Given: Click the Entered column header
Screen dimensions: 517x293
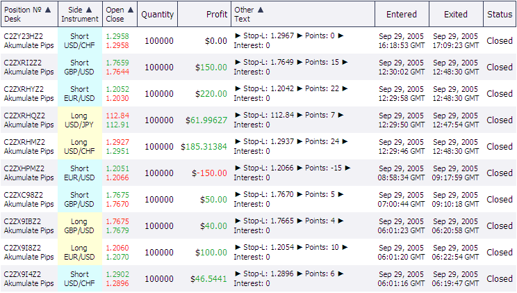Looking at the screenshot, I should click(402, 14).
